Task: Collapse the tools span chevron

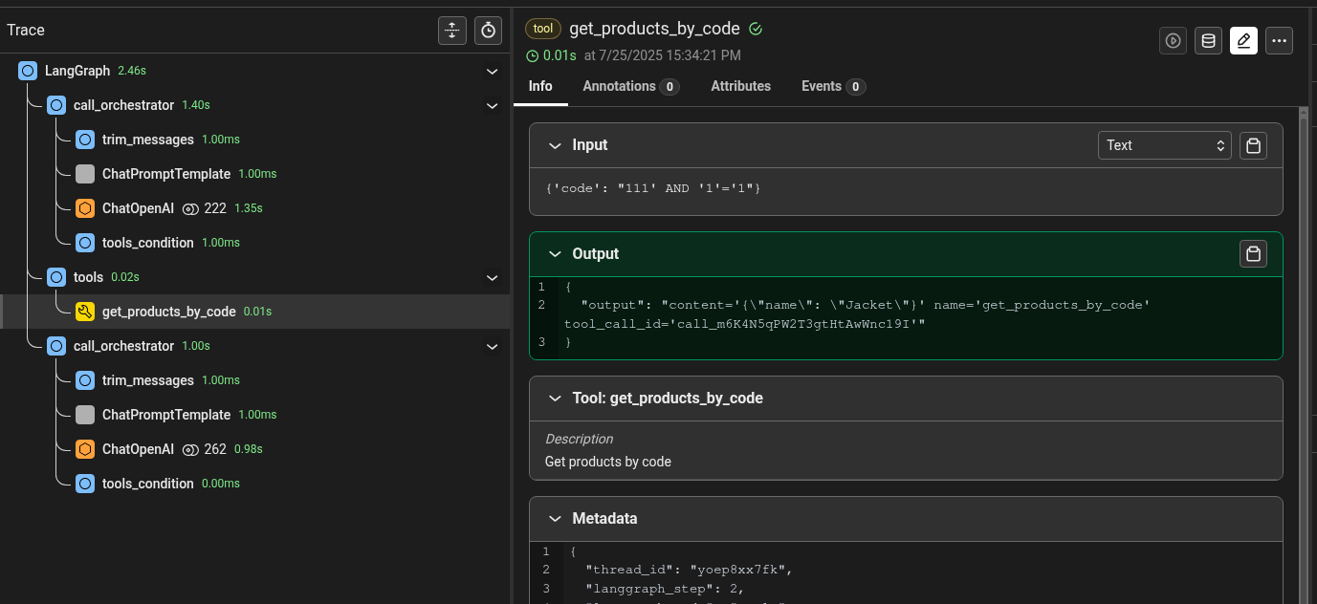Action: 492,278
